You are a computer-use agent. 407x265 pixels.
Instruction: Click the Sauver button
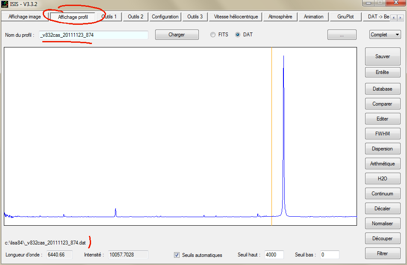click(382, 56)
